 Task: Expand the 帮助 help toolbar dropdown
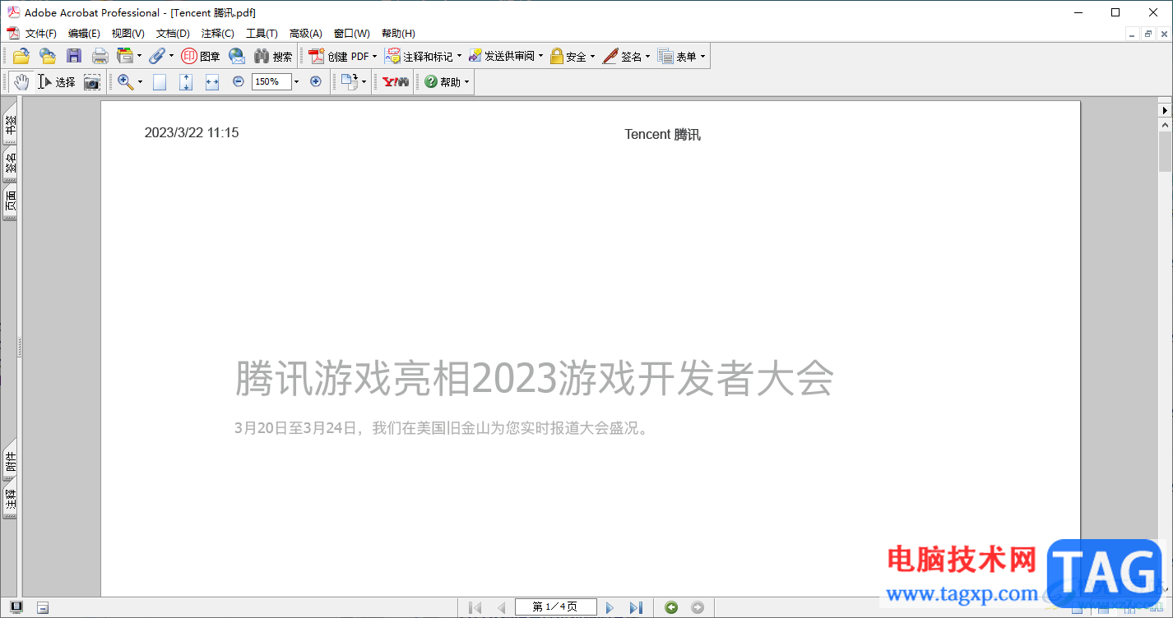(x=466, y=81)
